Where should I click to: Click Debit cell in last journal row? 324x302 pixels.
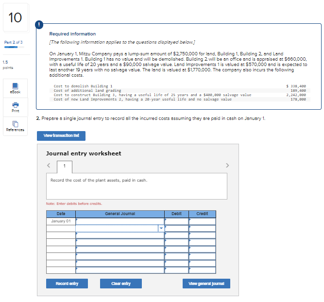pyautogui.click(x=177, y=270)
